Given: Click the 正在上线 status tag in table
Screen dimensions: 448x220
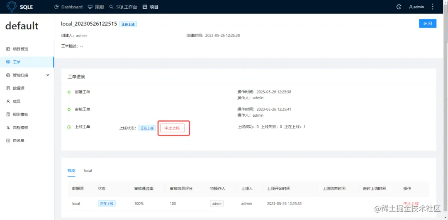Looking at the screenshot, I should 107,203.
